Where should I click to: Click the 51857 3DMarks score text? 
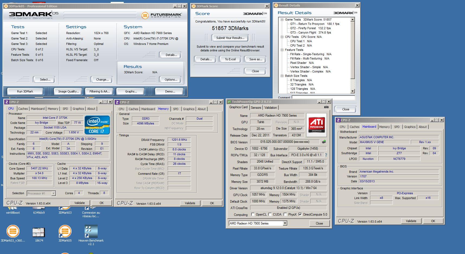coord(230,28)
